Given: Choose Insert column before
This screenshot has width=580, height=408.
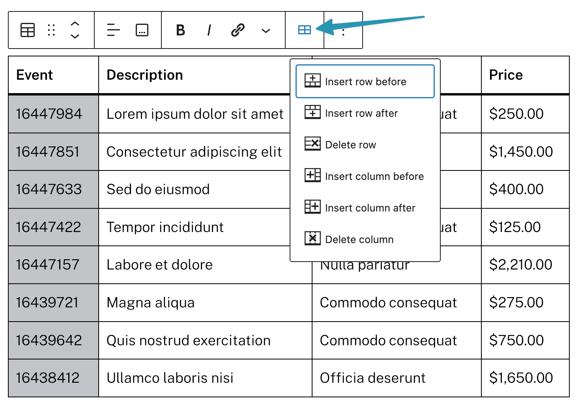Looking at the screenshot, I should click(x=365, y=176).
